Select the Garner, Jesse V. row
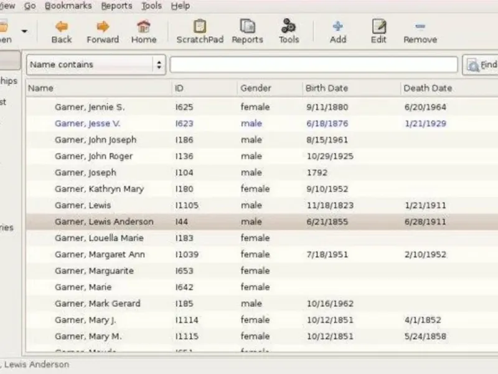The image size is (498, 374). pos(88,123)
